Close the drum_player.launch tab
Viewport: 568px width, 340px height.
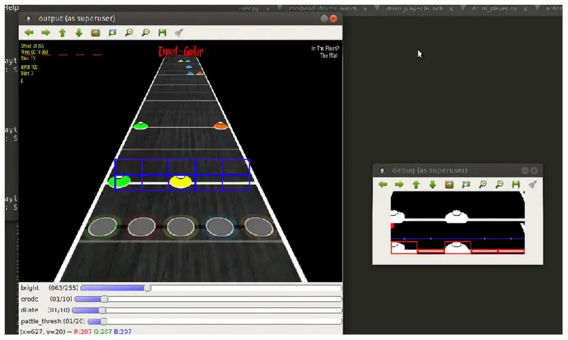click(x=451, y=9)
